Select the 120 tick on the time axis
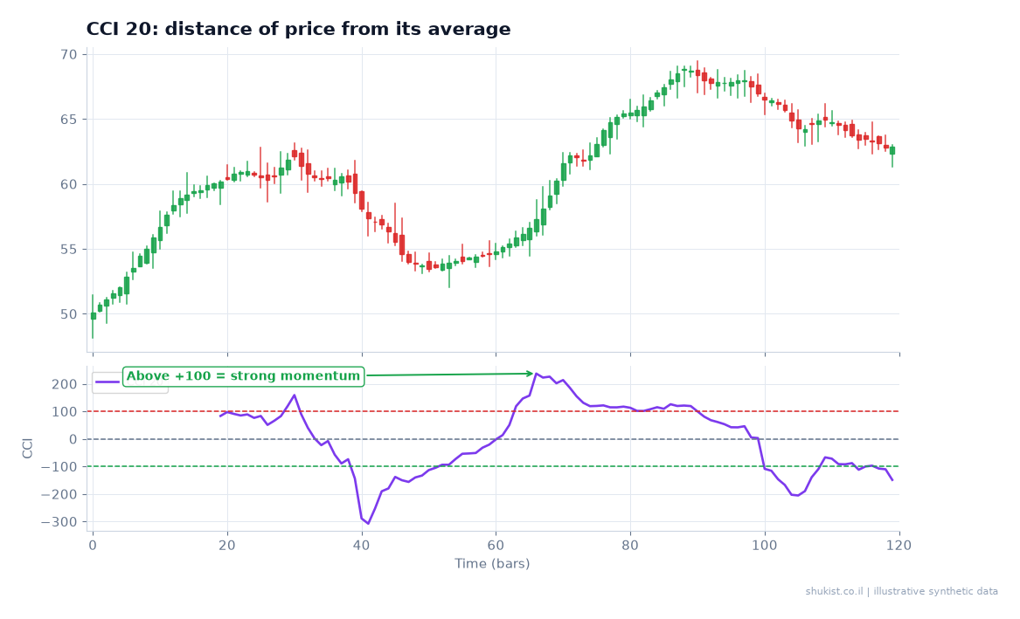 tap(899, 546)
